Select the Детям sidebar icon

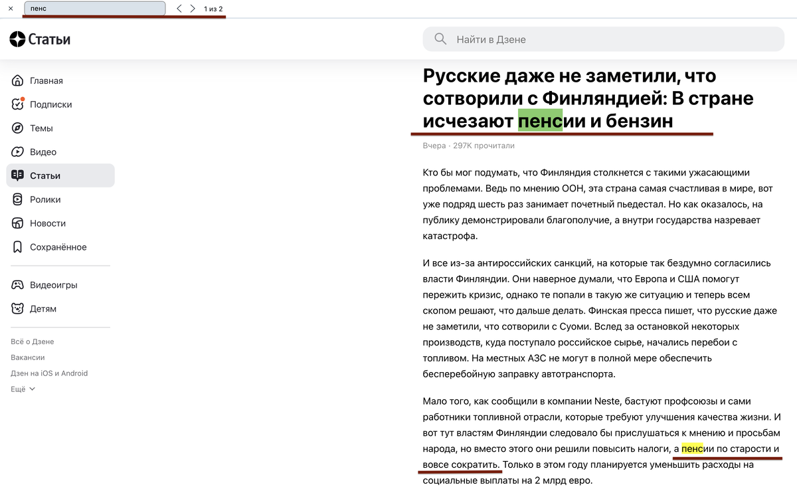[x=16, y=308]
